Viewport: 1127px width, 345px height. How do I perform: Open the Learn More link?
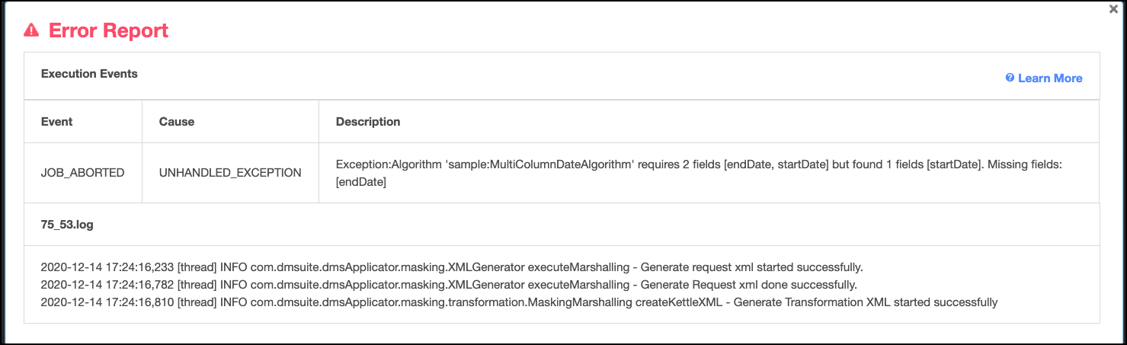(1050, 78)
